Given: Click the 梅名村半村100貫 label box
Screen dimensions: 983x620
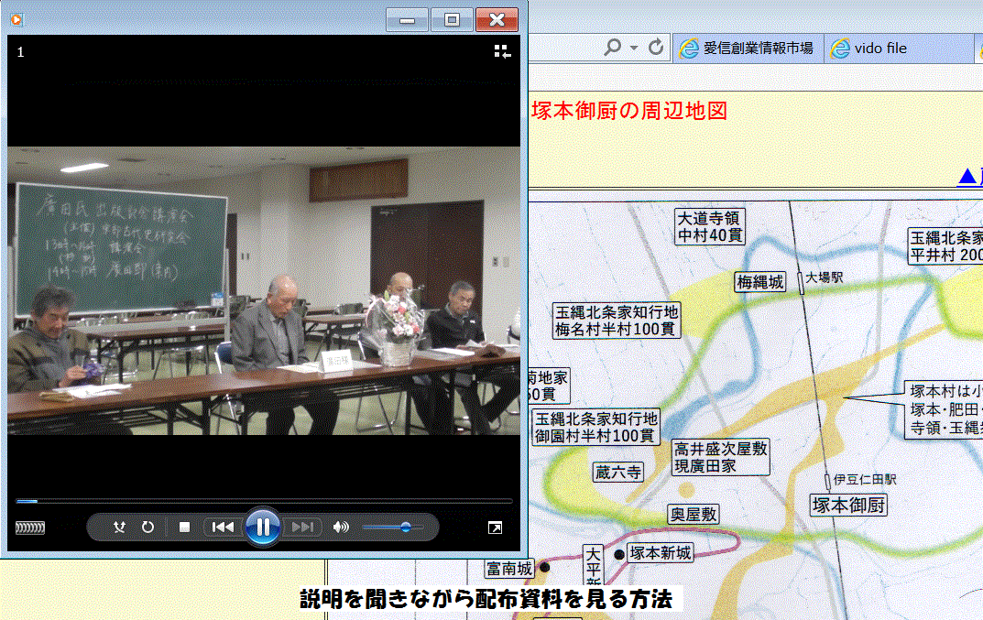Looking at the screenshot, I should coord(617,321).
